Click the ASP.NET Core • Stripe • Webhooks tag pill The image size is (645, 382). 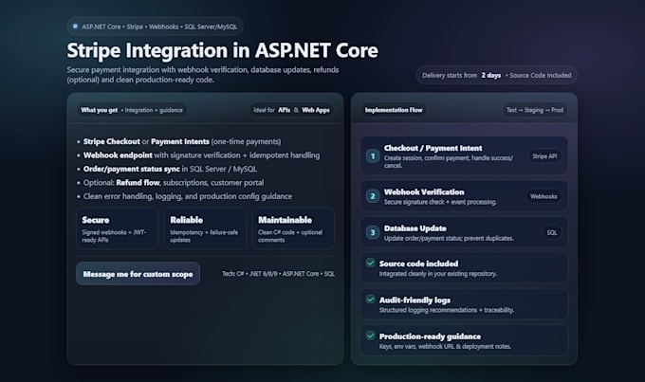pyautogui.click(x=155, y=27)
